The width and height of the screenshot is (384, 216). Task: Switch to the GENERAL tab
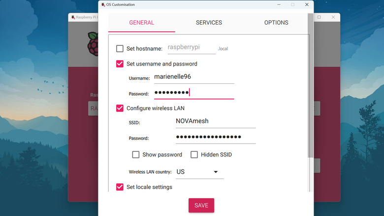pyautogui.click(x=142, y=23)
